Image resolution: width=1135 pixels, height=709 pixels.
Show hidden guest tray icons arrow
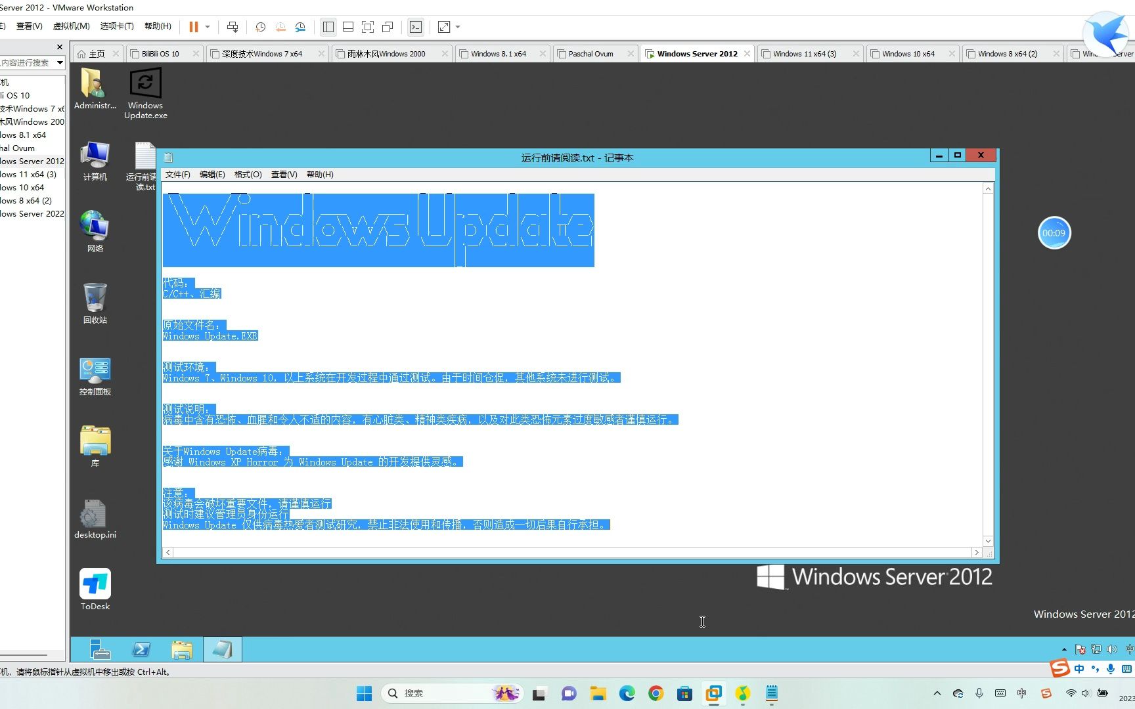pos(1065,649)
